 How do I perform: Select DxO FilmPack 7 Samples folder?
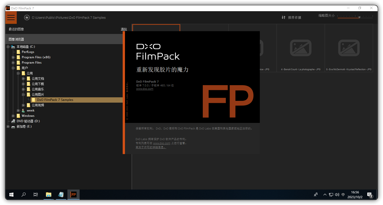tap(55, 100)
